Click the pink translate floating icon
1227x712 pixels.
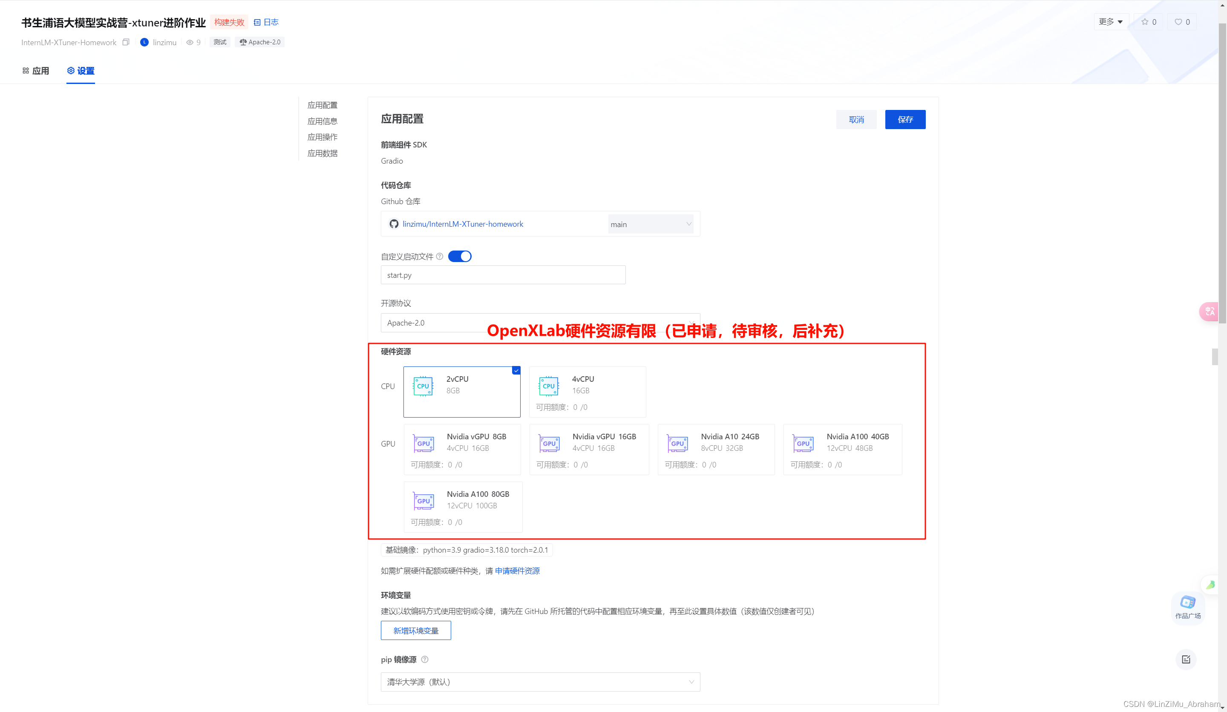coord(1210,311)
